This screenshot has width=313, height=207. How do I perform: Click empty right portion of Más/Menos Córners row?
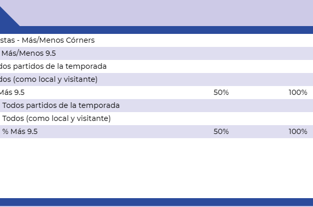click(203, 40)
